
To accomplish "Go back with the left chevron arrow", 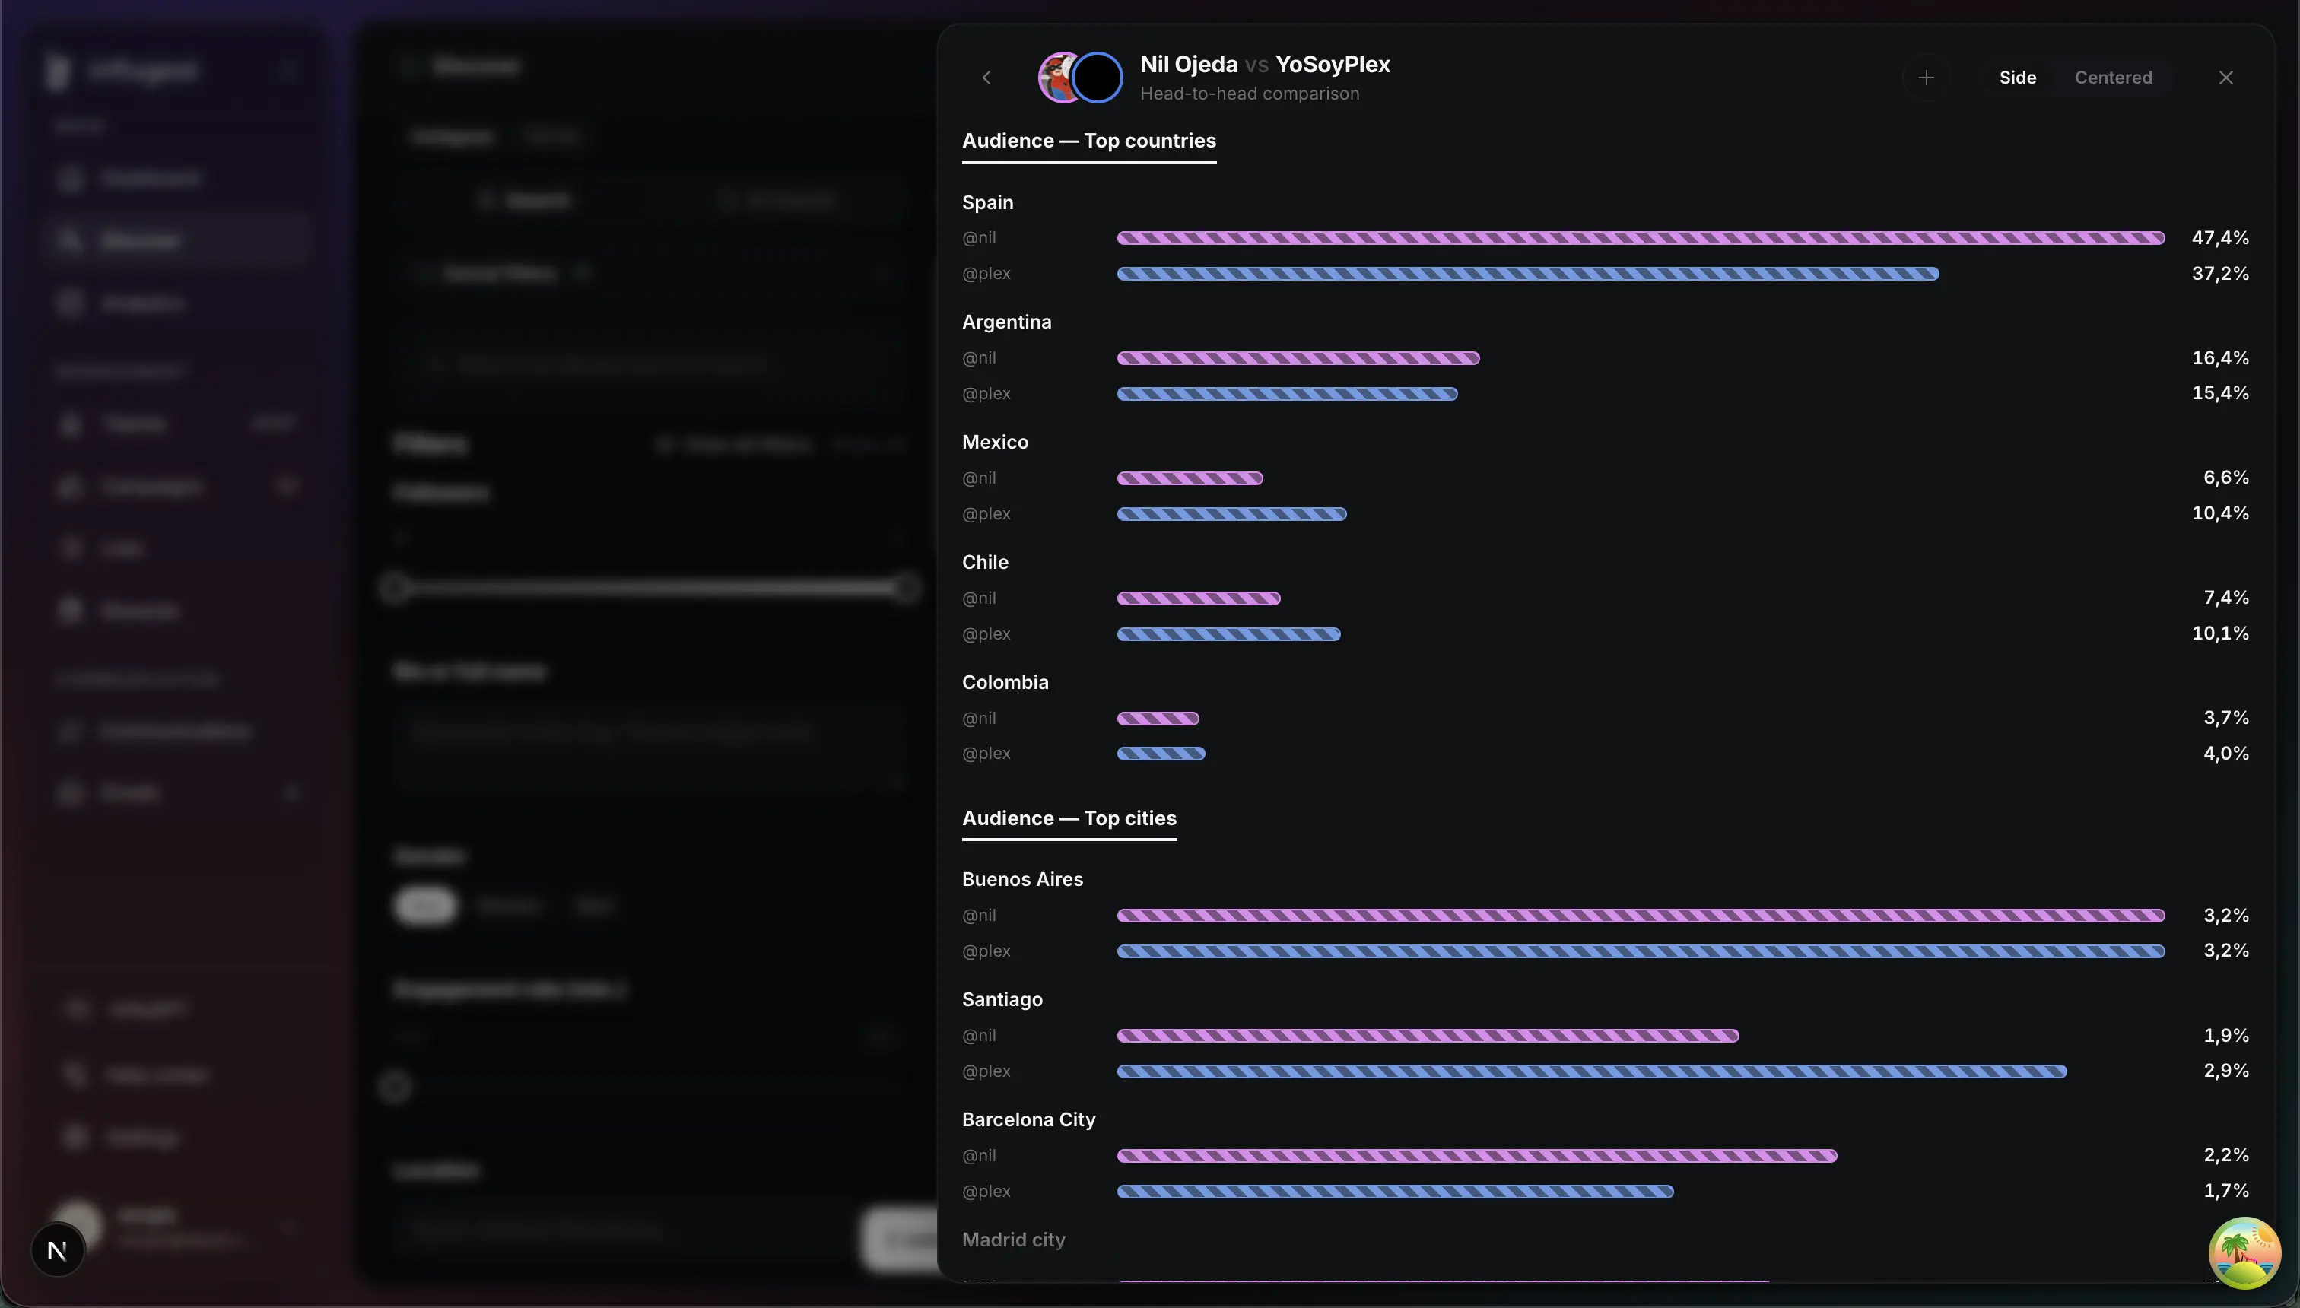I will [x=986, y=78].
